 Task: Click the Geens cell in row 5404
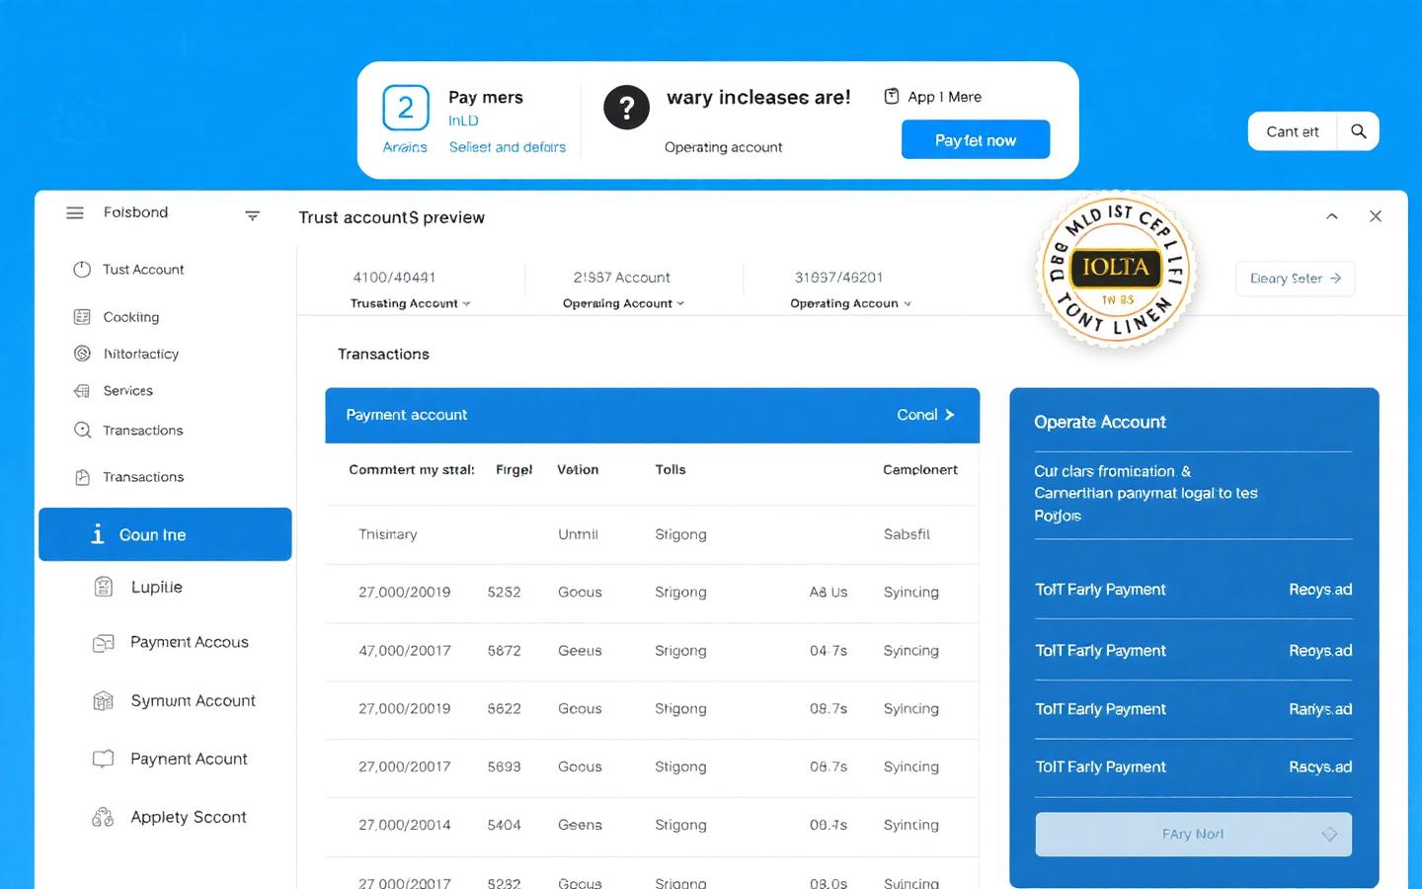(x=580, y=825)
